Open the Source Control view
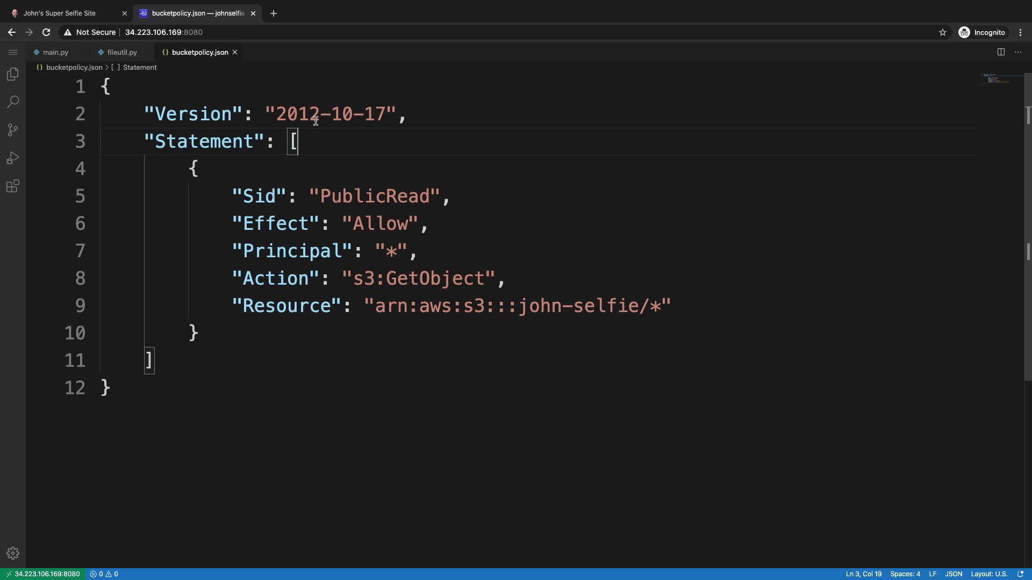 13,130
